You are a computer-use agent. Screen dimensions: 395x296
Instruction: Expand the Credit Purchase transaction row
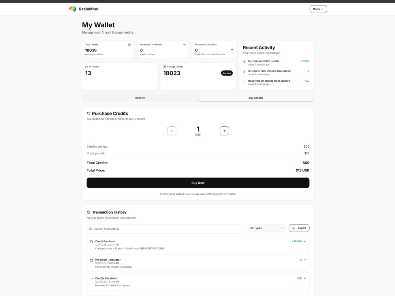tap(305, 242)
